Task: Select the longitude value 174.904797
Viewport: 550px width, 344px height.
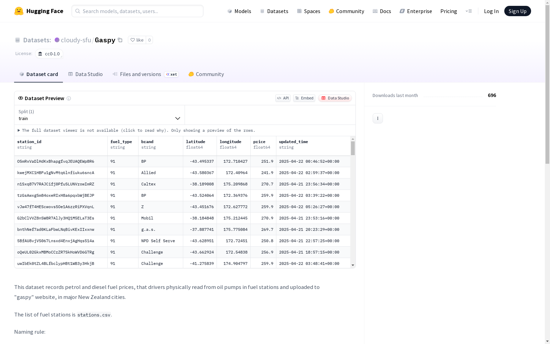Action: click(234, 264)
